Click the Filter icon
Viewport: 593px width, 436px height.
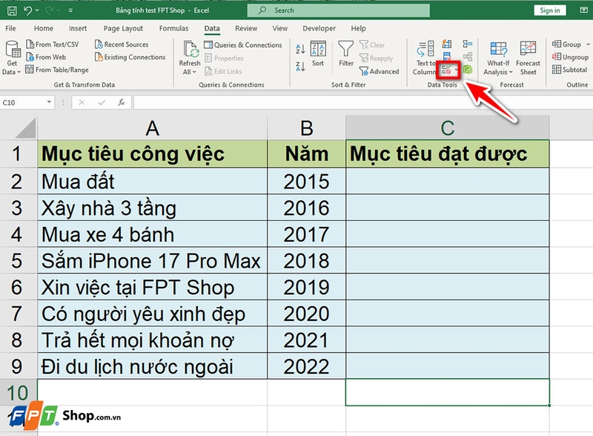pyautogui.click(x=345, y=52)
